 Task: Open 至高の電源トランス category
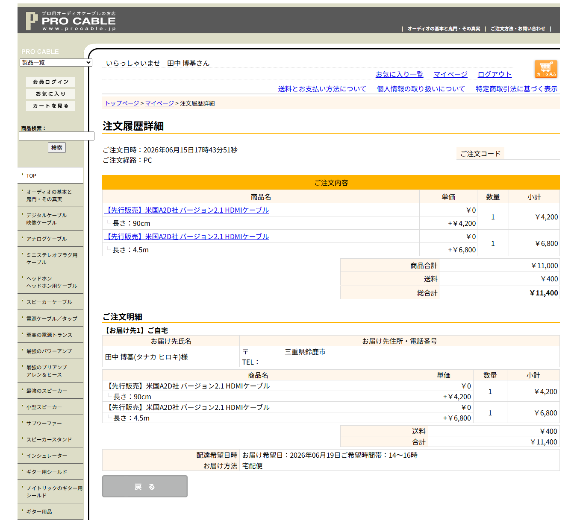[x=50, y=335]
